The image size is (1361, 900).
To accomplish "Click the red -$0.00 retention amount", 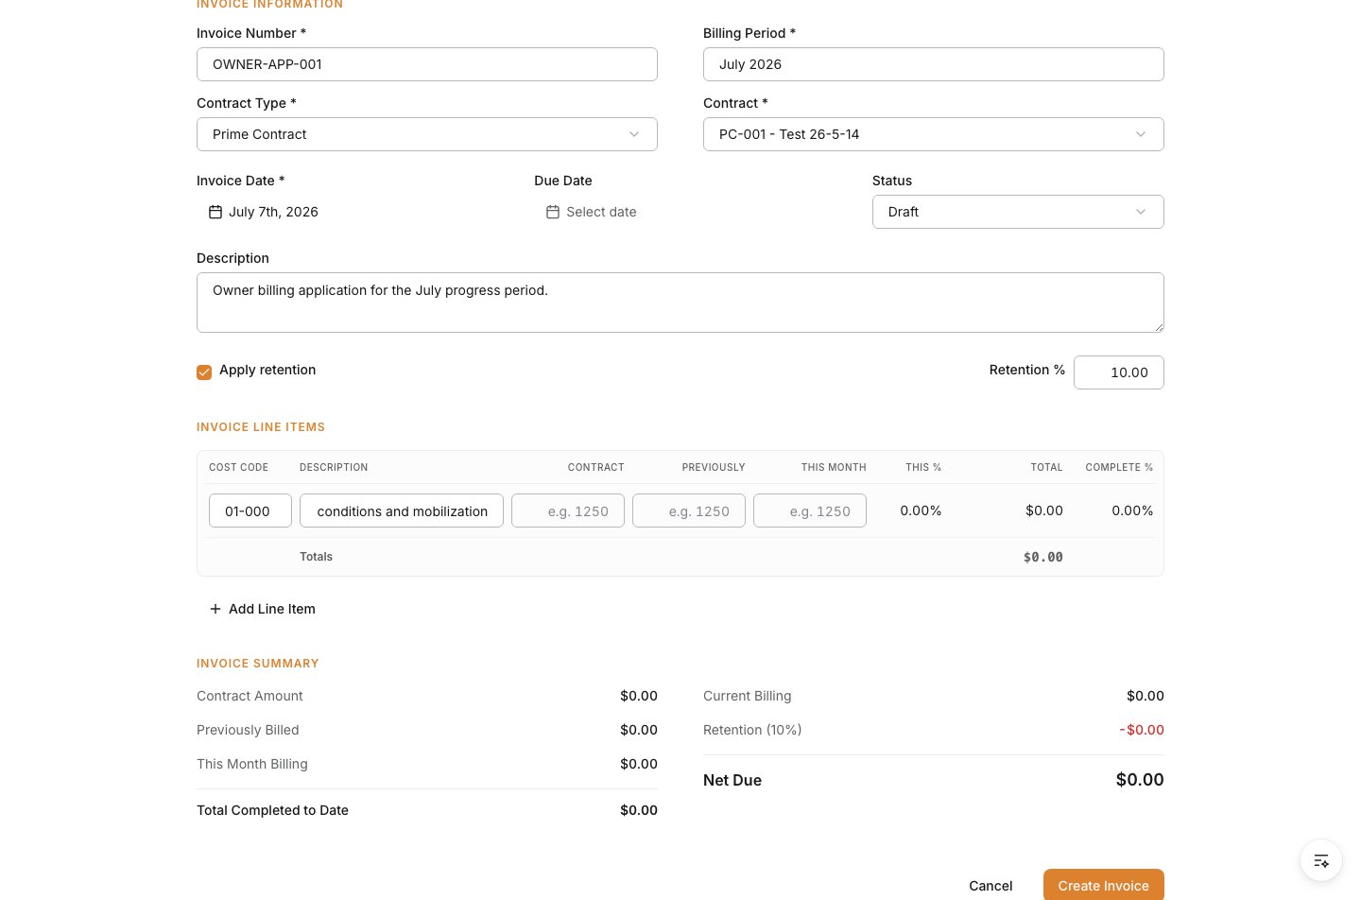I will point(1142,730).
